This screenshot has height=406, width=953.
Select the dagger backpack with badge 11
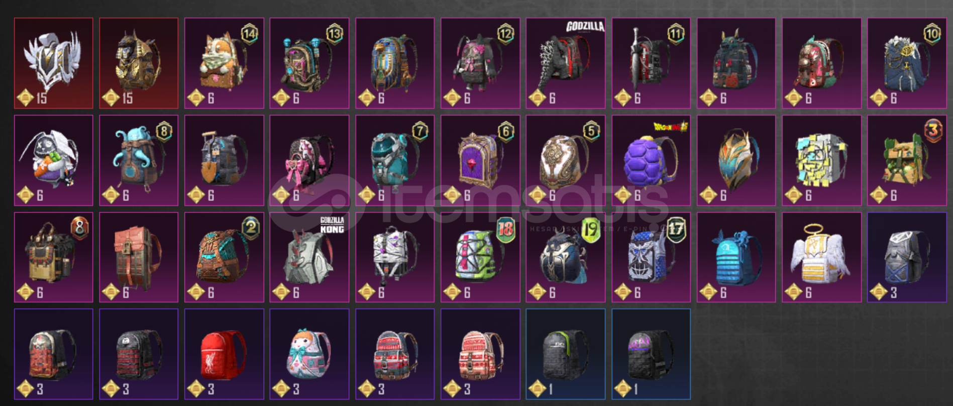coord(651,63)
